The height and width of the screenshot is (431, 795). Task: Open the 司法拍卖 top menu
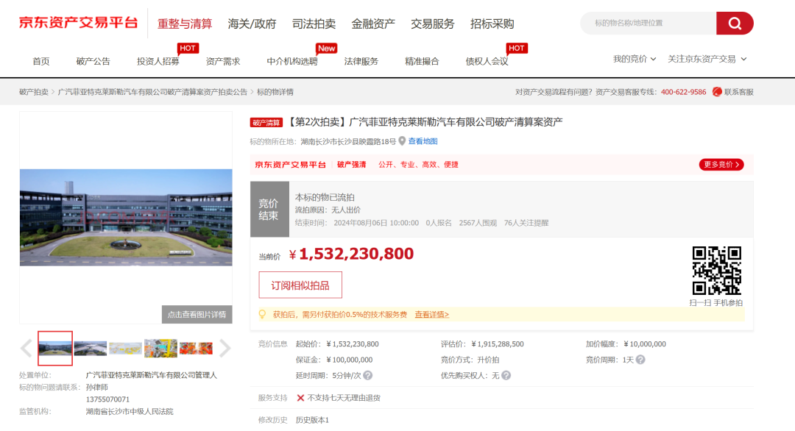314,24
